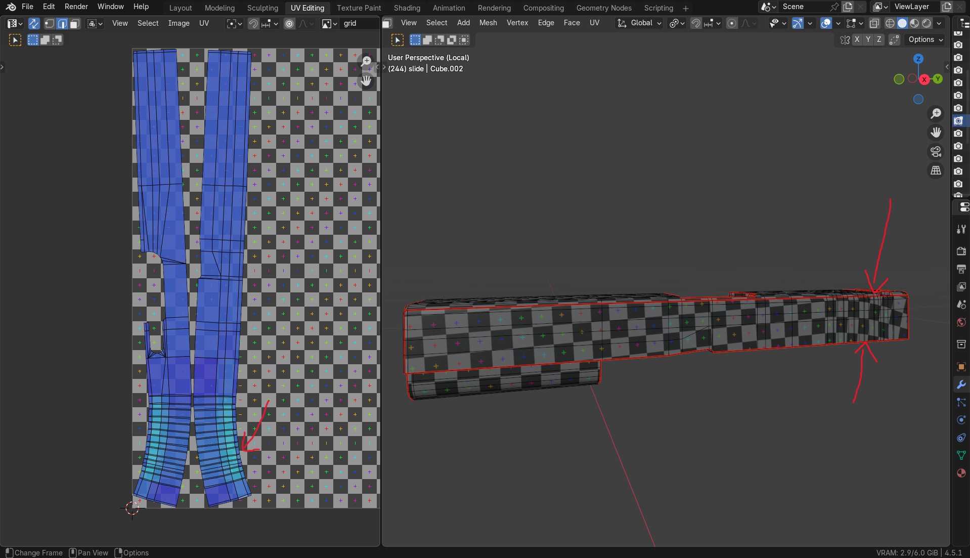The width and height of the screenshot is (970, 558).
Task: Select UV edge selection mode
Action: pyautogui.click(x=62, y=23)
